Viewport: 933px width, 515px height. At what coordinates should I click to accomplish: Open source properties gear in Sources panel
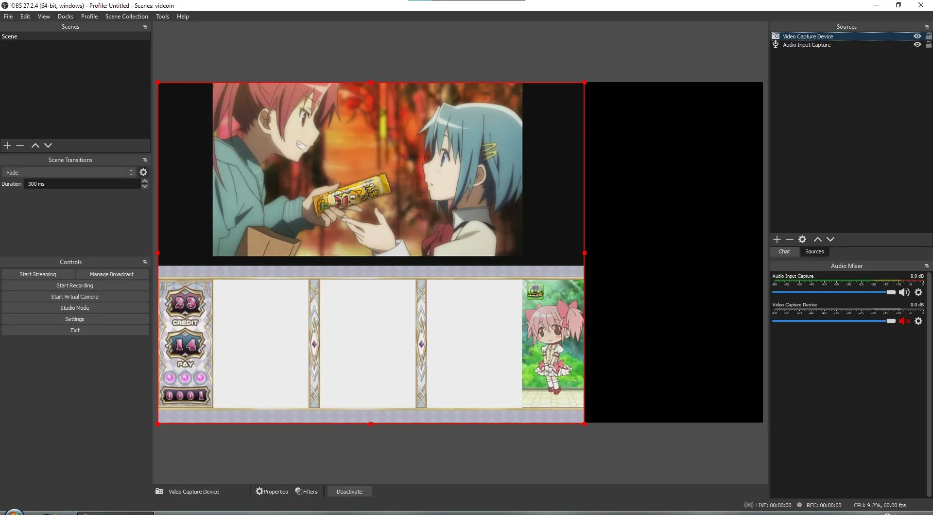tap(802, 239)
